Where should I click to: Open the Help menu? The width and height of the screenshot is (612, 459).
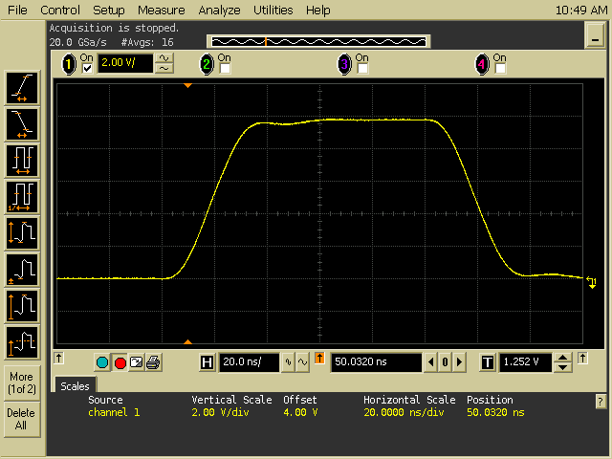click(x=318, y=10)
